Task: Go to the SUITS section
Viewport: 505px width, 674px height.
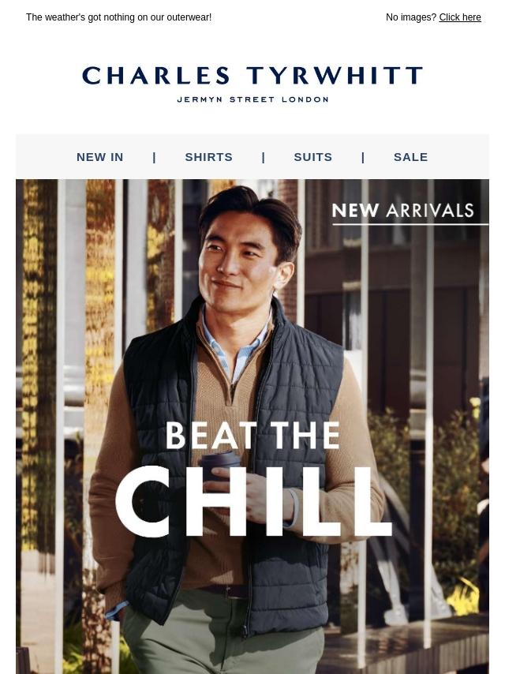Action: coord(313,157)
